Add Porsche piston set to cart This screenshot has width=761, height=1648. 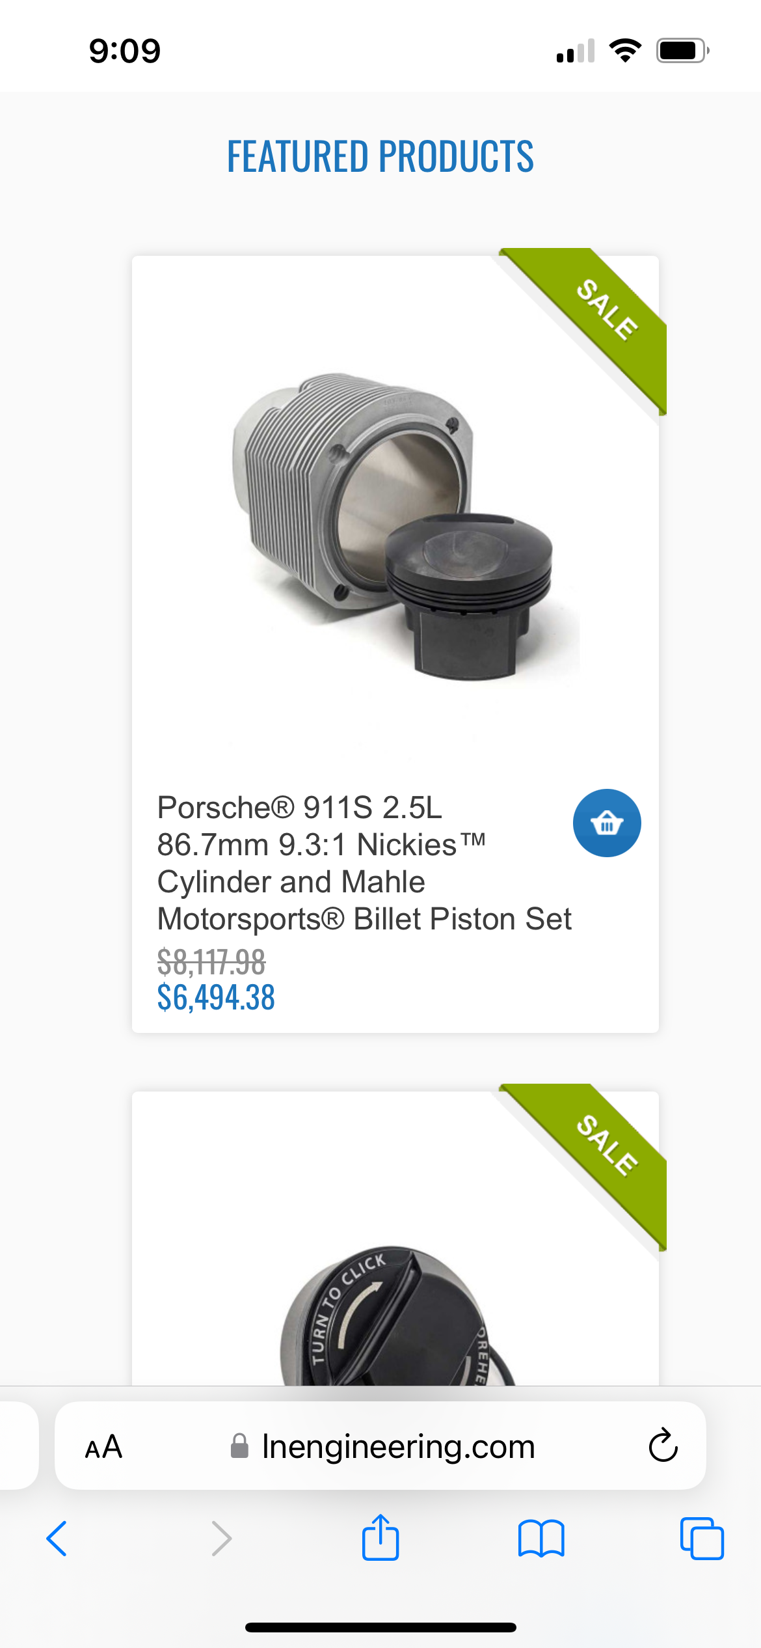pyautogui.click(x=606, y=823)
